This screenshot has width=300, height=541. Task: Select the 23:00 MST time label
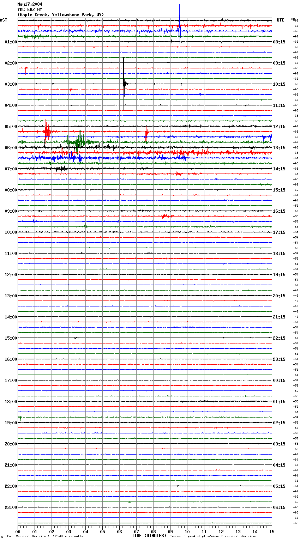11,507
